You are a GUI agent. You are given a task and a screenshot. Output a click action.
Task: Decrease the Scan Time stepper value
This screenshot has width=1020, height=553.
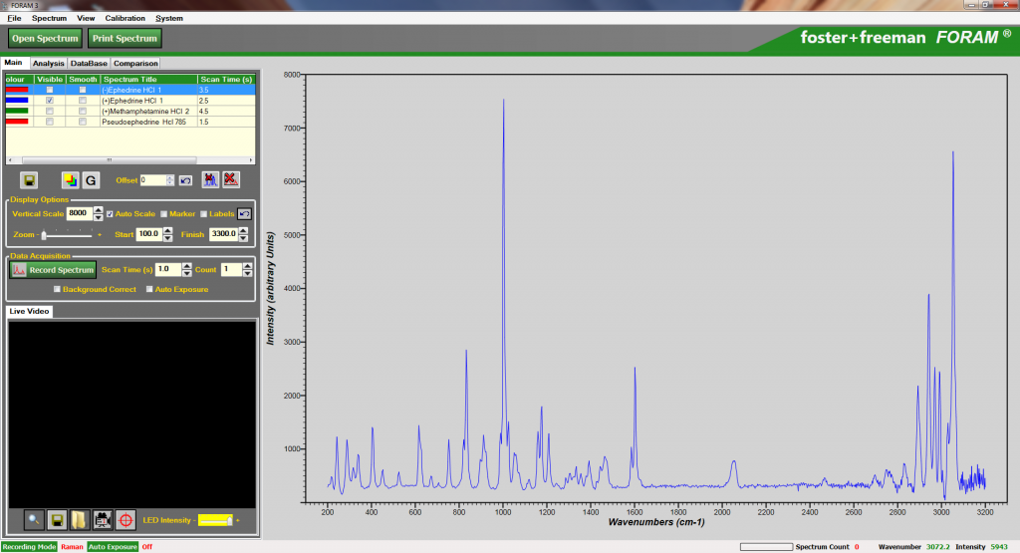tap(188, 273)
